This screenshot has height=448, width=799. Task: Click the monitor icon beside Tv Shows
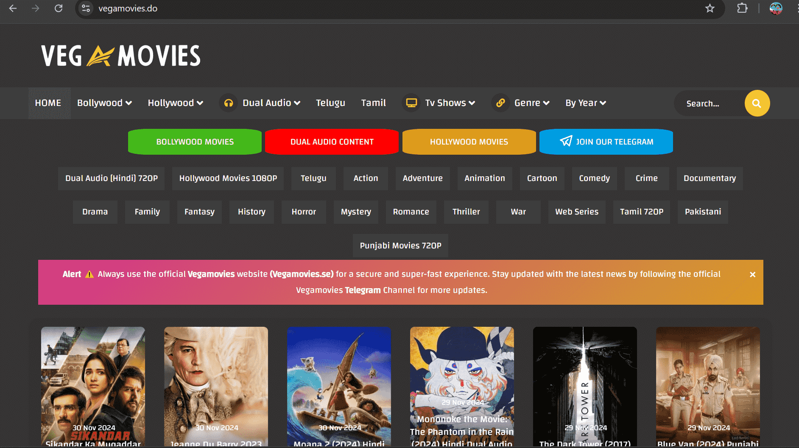[411, 103]
